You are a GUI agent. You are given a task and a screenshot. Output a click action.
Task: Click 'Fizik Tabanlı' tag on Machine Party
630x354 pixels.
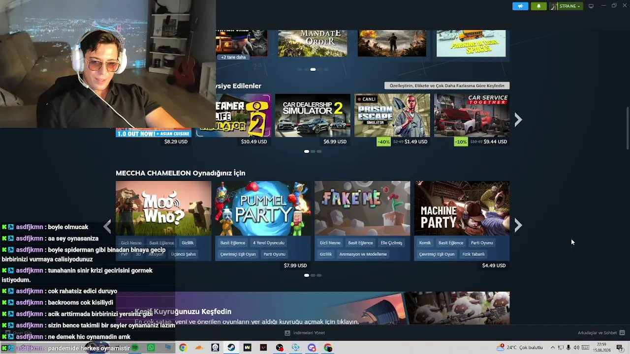[473, 254]
